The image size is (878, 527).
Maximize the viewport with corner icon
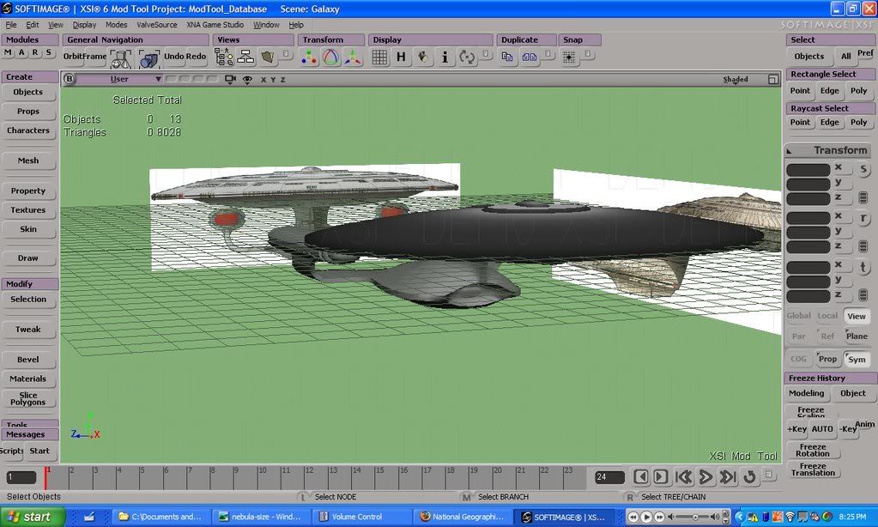click(773, 80)
